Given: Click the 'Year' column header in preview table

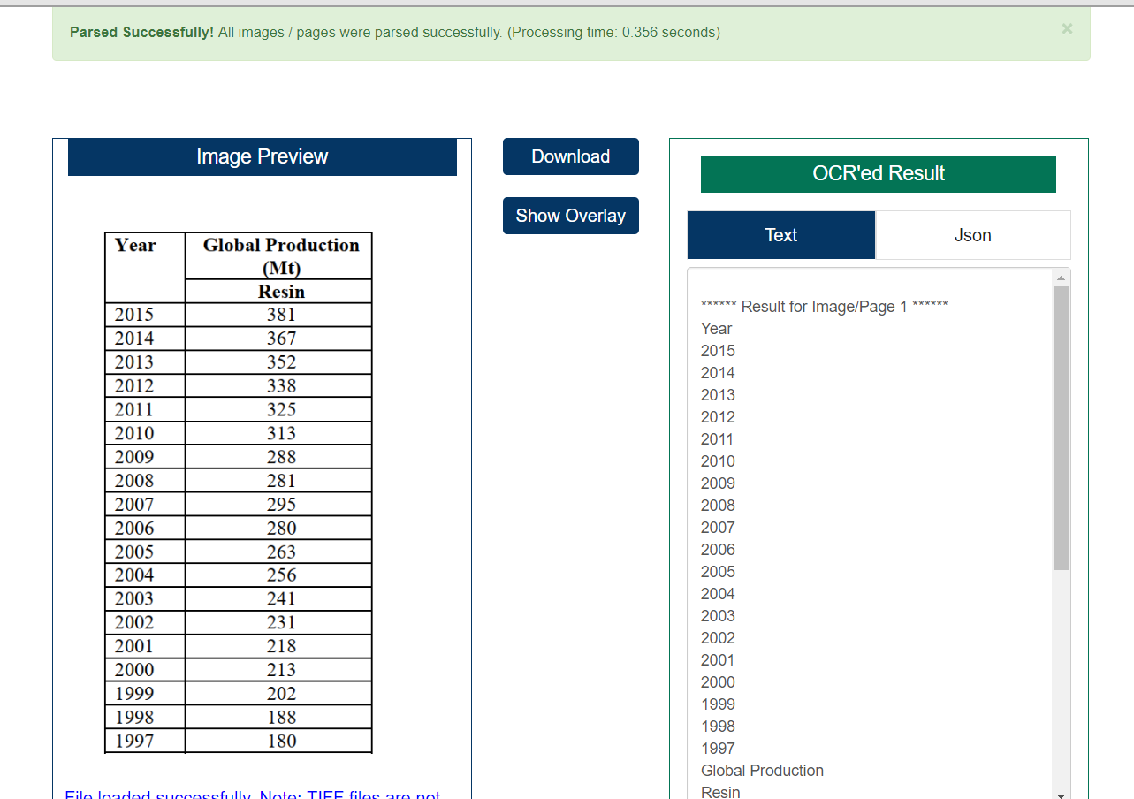Looking at the screenshot, I should 135,245.
